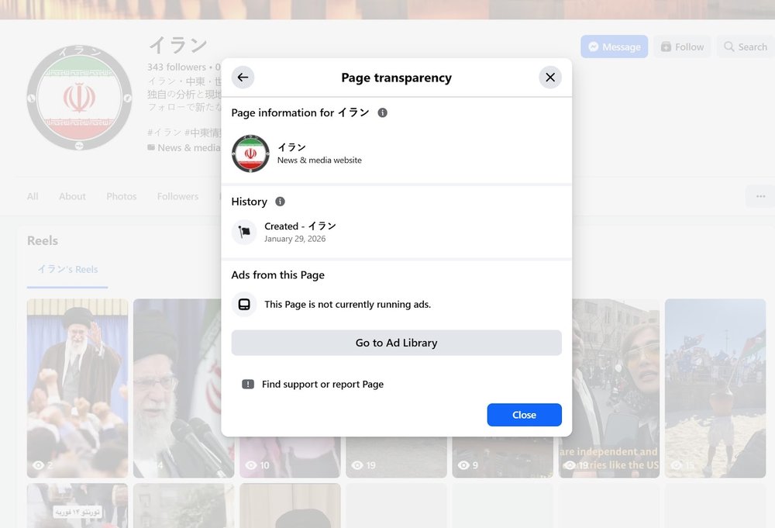This screenshot has width=775, height=528.
Task: Click the flag icon beside Created entry
Action: (244, 232)
